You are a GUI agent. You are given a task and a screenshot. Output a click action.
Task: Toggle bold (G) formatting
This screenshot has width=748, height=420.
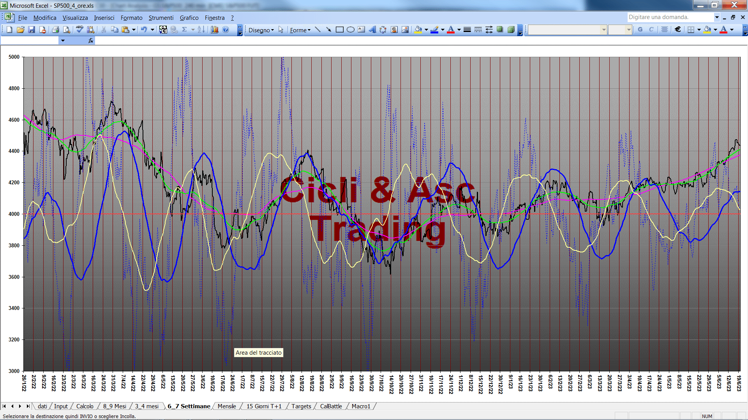[640, 30]
